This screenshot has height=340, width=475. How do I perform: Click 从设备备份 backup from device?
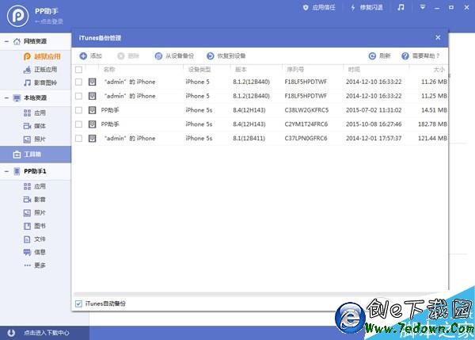pyautogui.click(x=174, y=55)
